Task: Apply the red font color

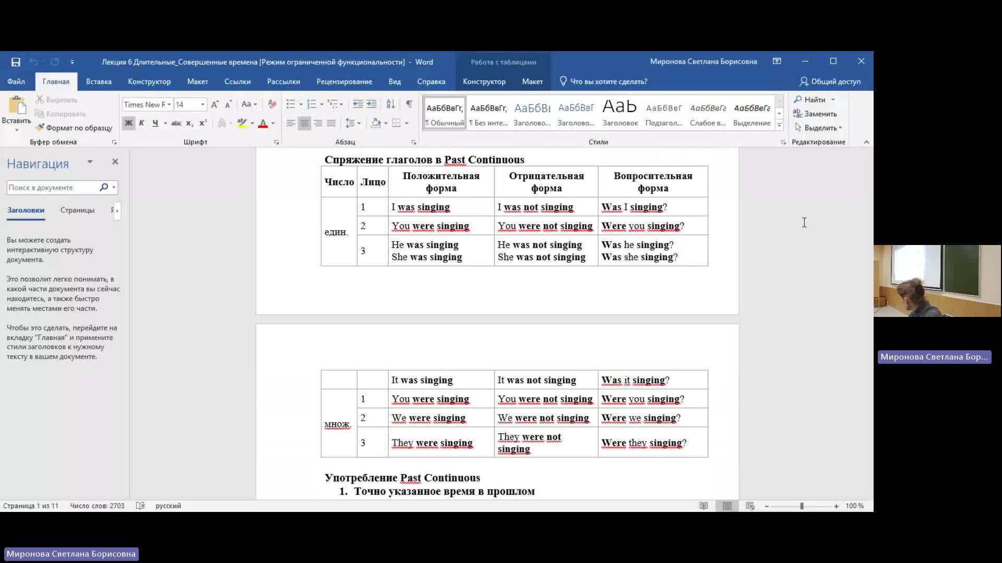Action: coord(263,123)
